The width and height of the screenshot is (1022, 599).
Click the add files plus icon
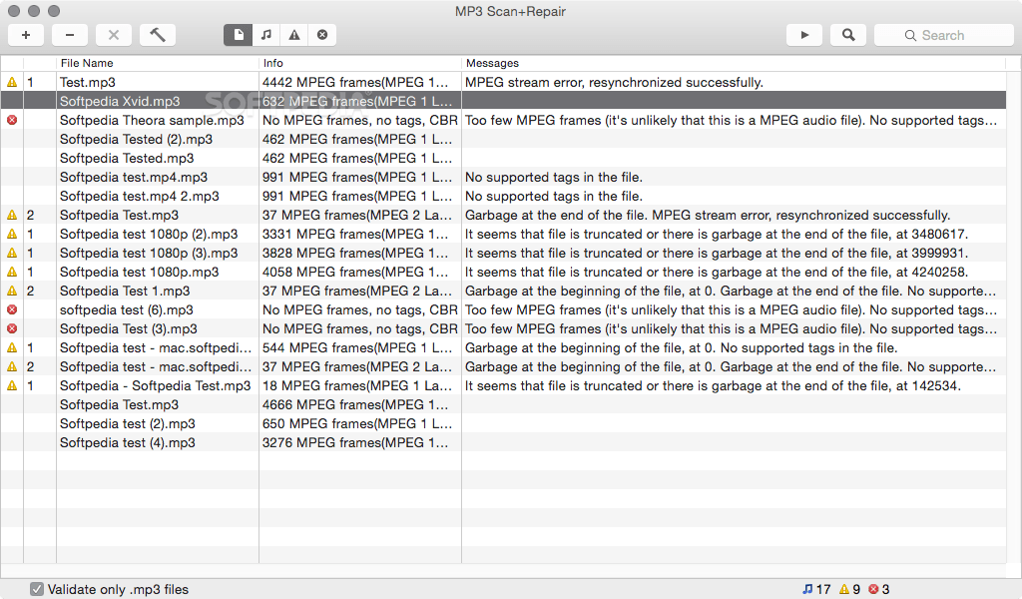tap(26, 34)
